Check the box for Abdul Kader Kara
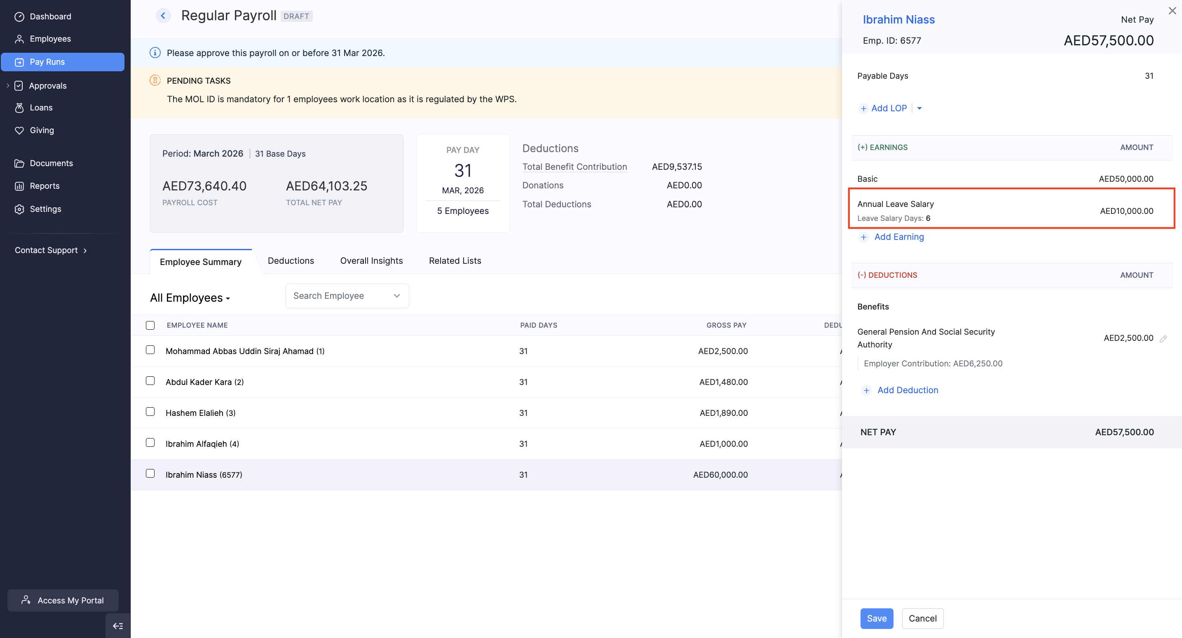 point(150,381)
